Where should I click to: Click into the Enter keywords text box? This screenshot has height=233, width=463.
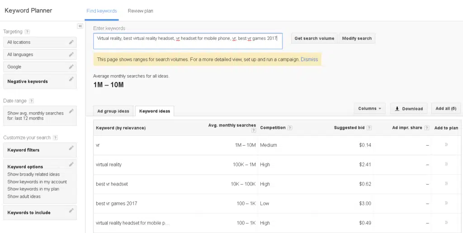click(x=188, y=41)
